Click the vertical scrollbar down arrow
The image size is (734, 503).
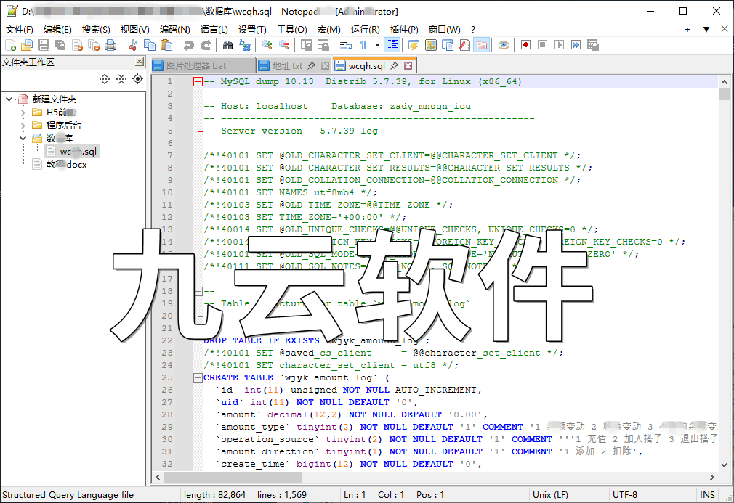724,465
